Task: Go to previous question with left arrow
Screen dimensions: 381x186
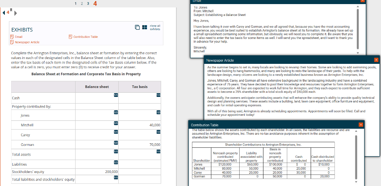Action: [4, 13]
